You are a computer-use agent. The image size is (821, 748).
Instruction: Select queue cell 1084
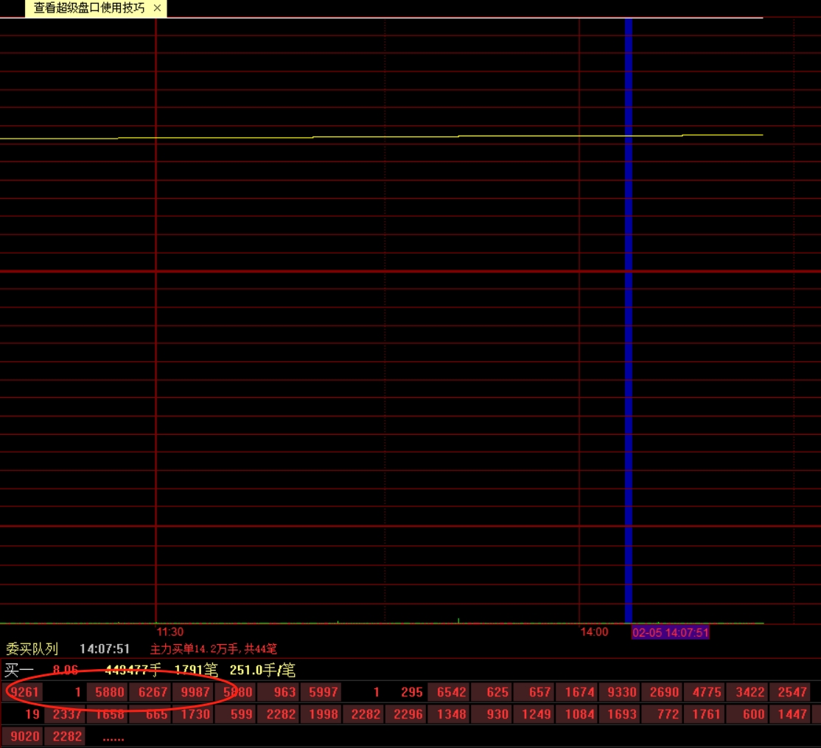click(577, 714)
